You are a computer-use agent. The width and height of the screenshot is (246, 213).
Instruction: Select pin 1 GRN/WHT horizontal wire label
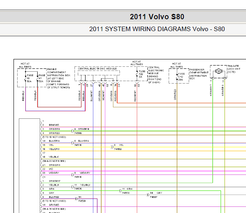pyautogui.click(x=54, y=181)
